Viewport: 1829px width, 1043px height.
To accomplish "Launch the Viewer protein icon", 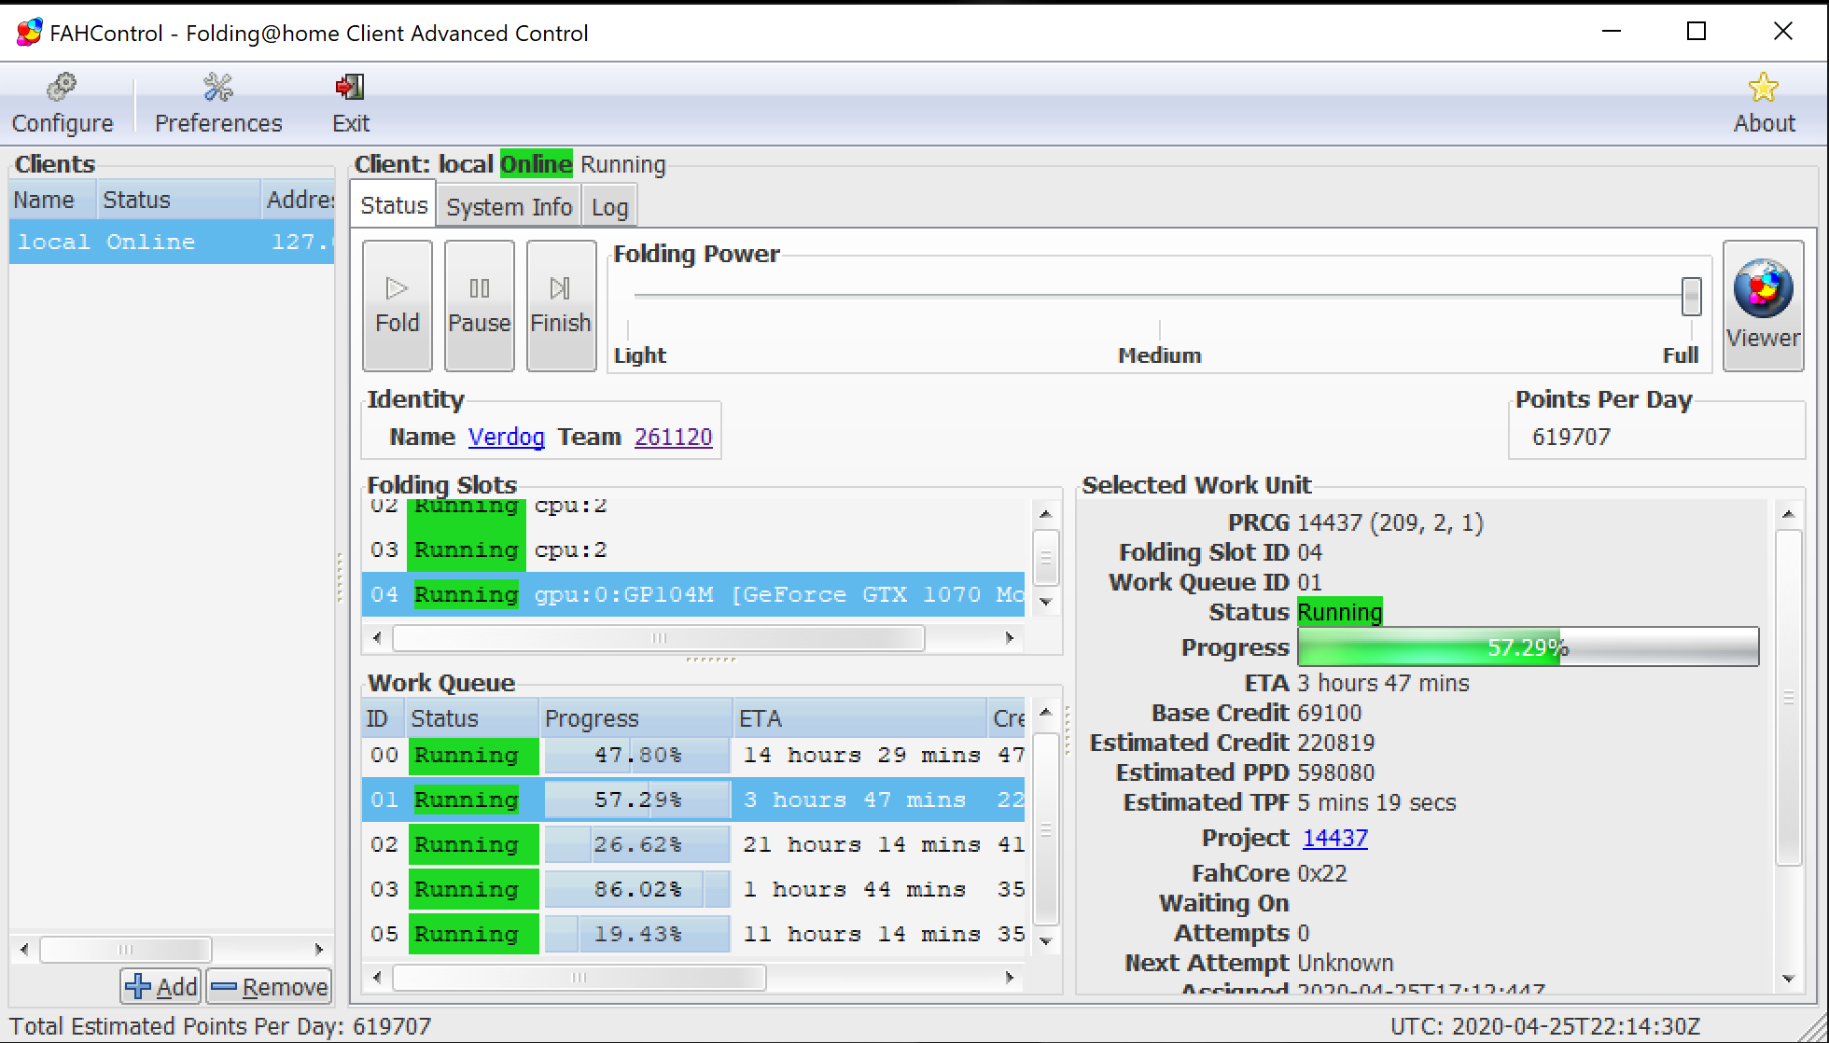I will tap(1763, 289).
